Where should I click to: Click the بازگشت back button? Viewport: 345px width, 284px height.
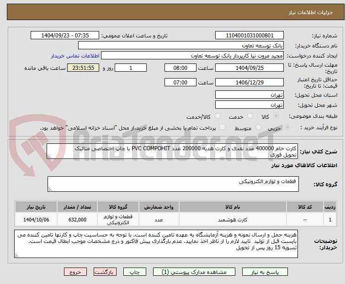pyautogui.click(x=105, y=272)
